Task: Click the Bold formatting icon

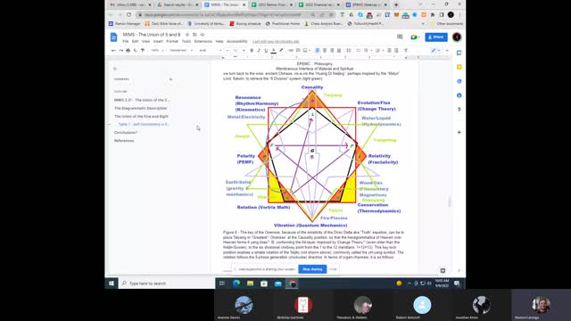Action: click(x=252, y=51)
